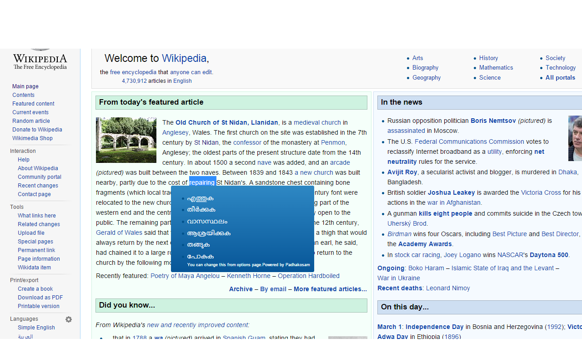Select third Malayalam meaning in popup

207,222
